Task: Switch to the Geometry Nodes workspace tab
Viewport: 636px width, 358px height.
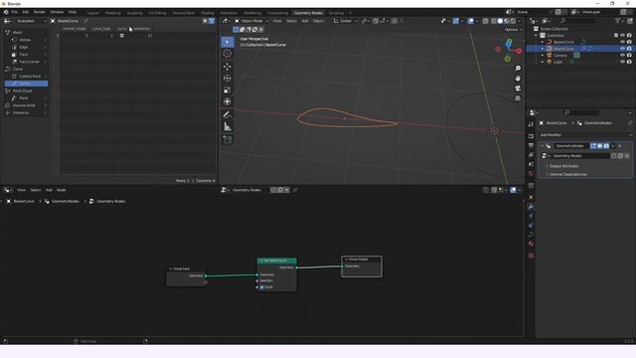Action: click(308, 13)
